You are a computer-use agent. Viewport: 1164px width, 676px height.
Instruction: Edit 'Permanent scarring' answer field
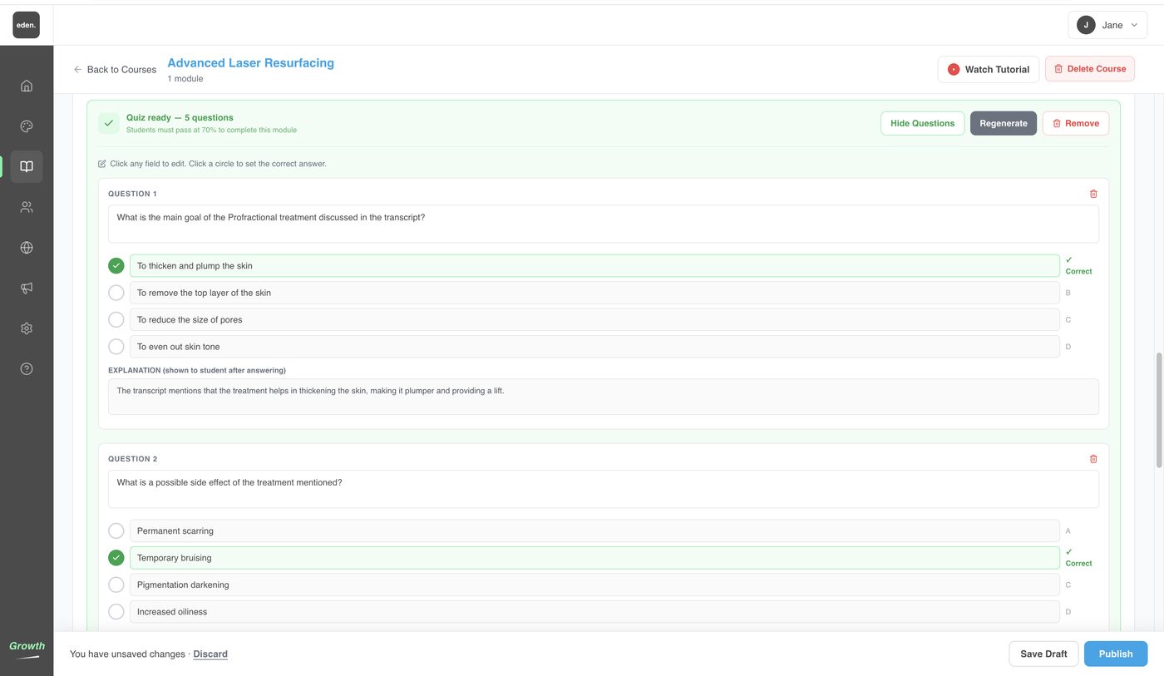594,530
